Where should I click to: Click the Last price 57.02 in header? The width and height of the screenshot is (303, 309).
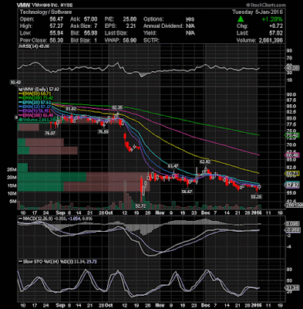click(276, 33)
